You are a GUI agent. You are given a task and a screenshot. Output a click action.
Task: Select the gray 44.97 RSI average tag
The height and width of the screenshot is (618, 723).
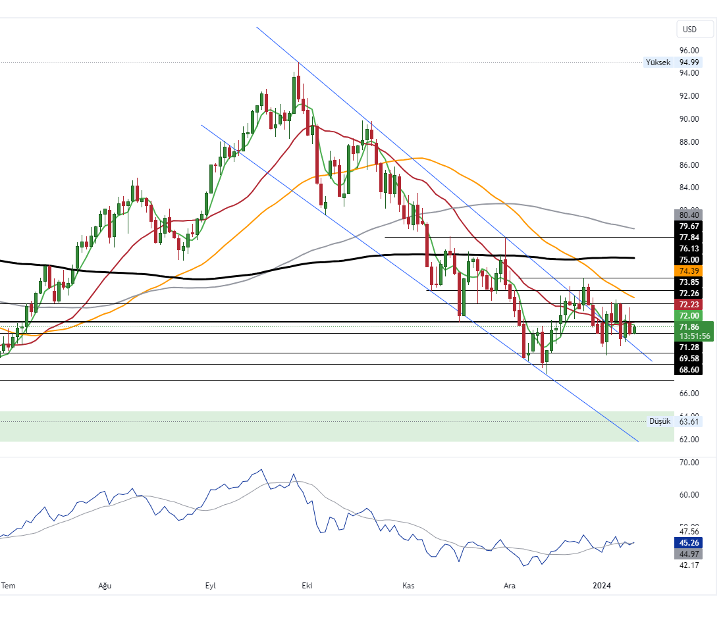coord(689,554)
